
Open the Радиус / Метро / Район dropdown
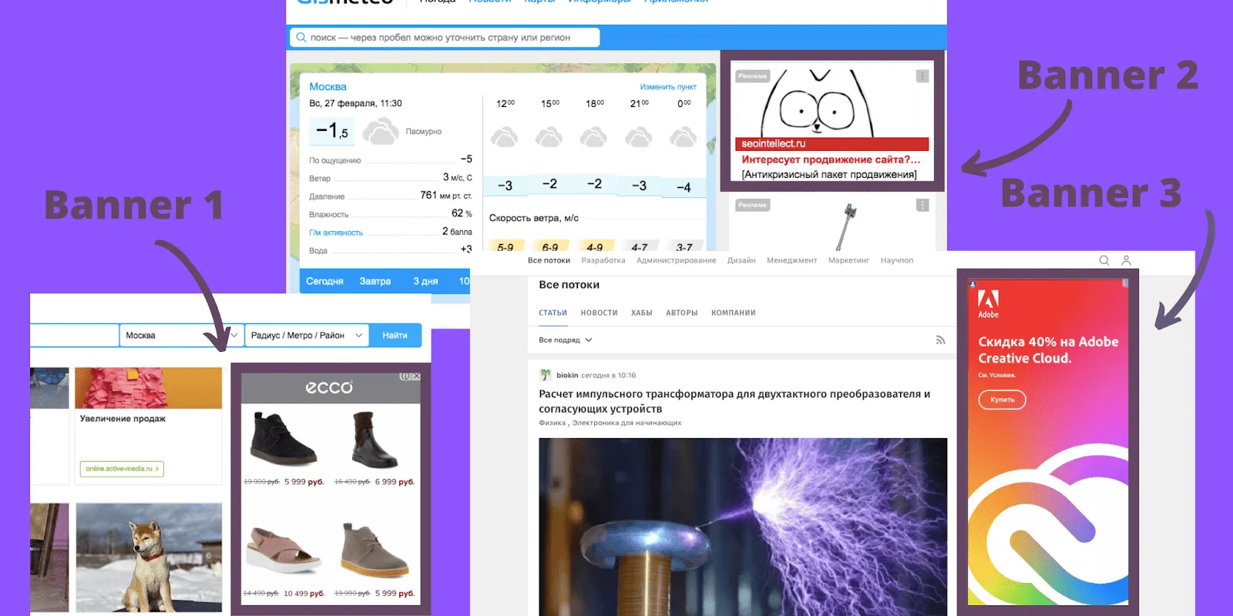[306, 335]
